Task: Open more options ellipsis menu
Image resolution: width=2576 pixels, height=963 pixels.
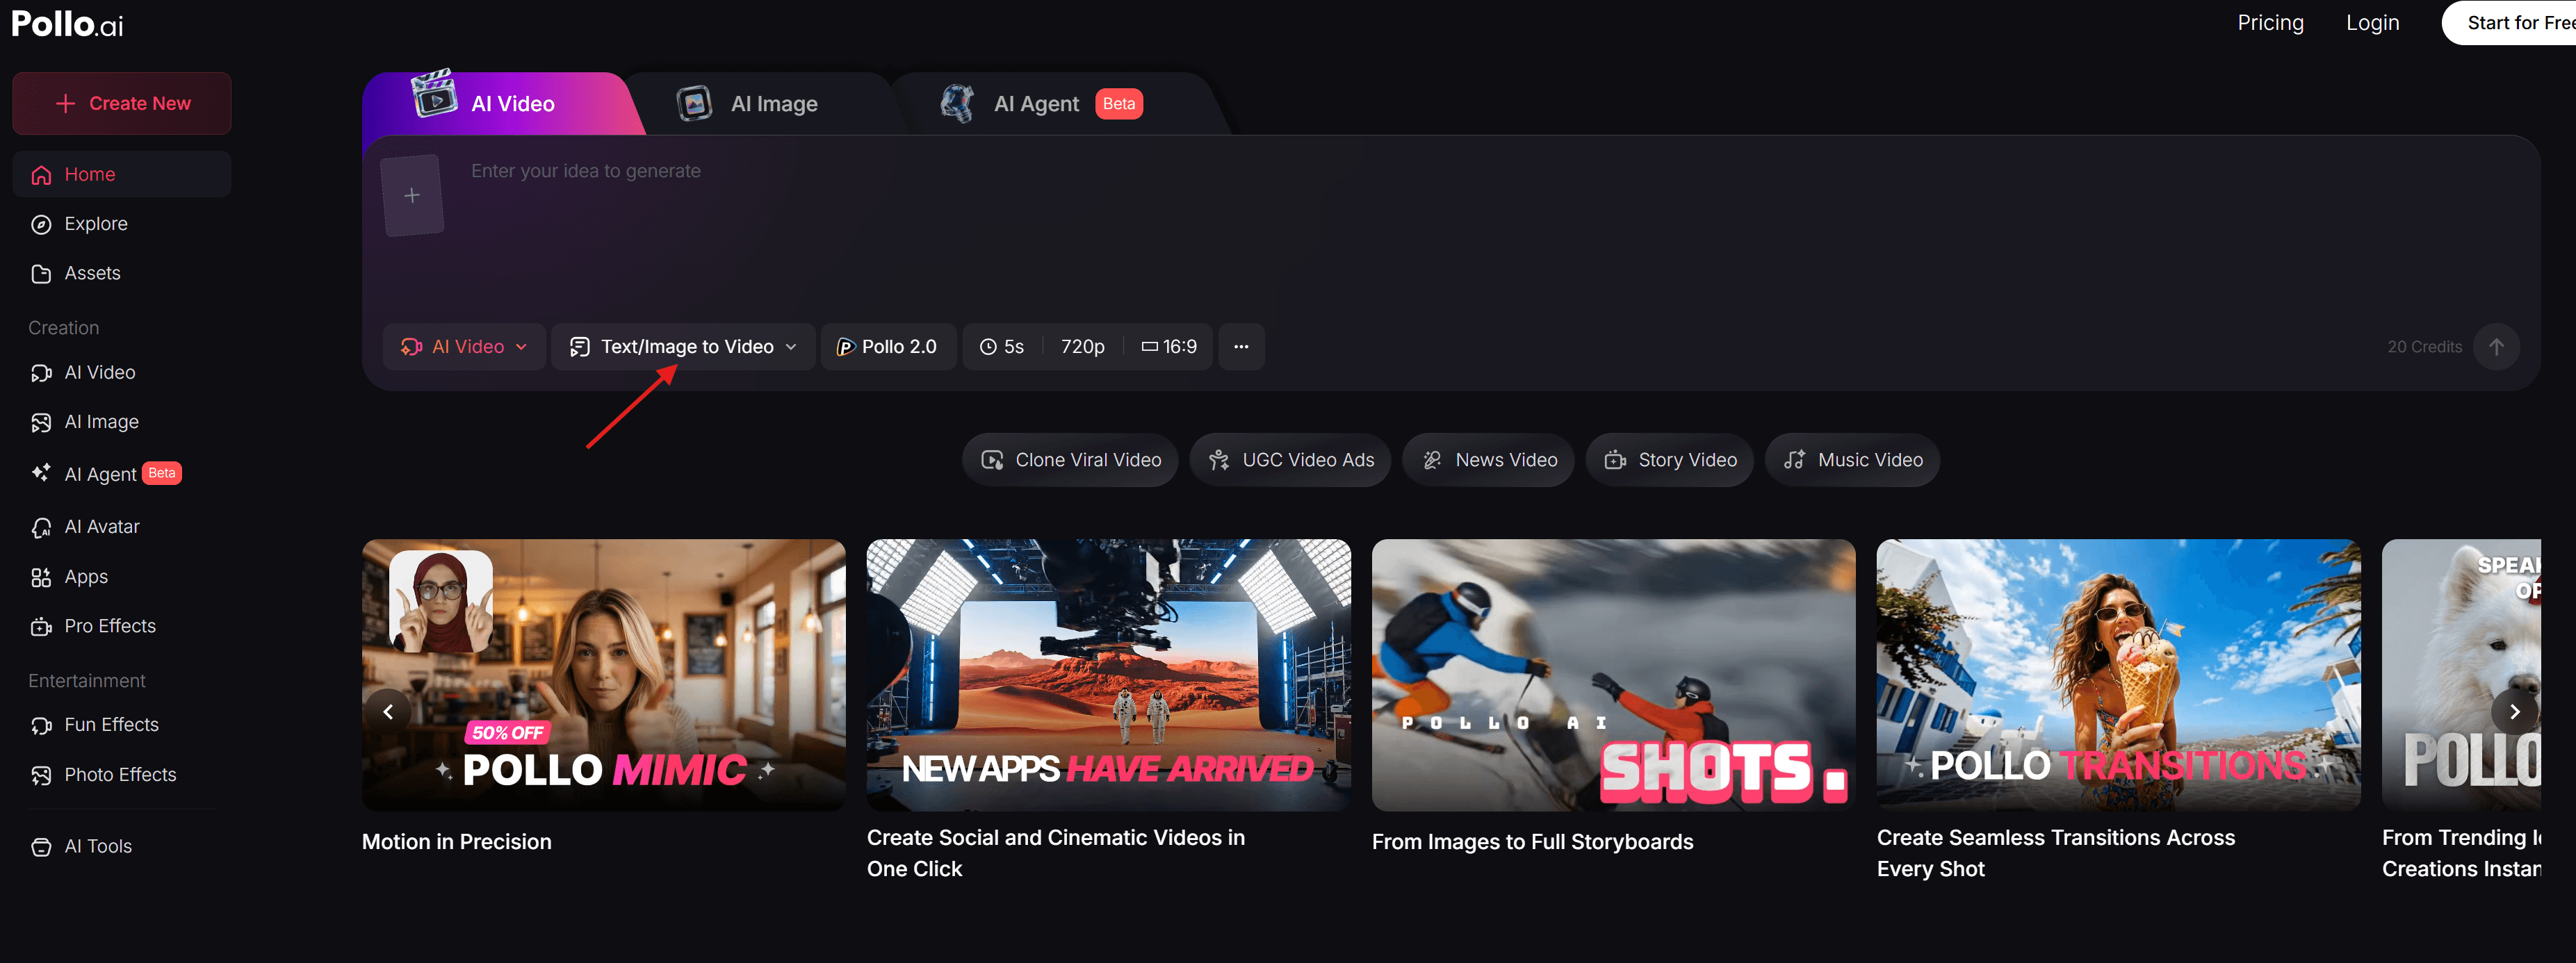Action: (x=1241, y=346)
